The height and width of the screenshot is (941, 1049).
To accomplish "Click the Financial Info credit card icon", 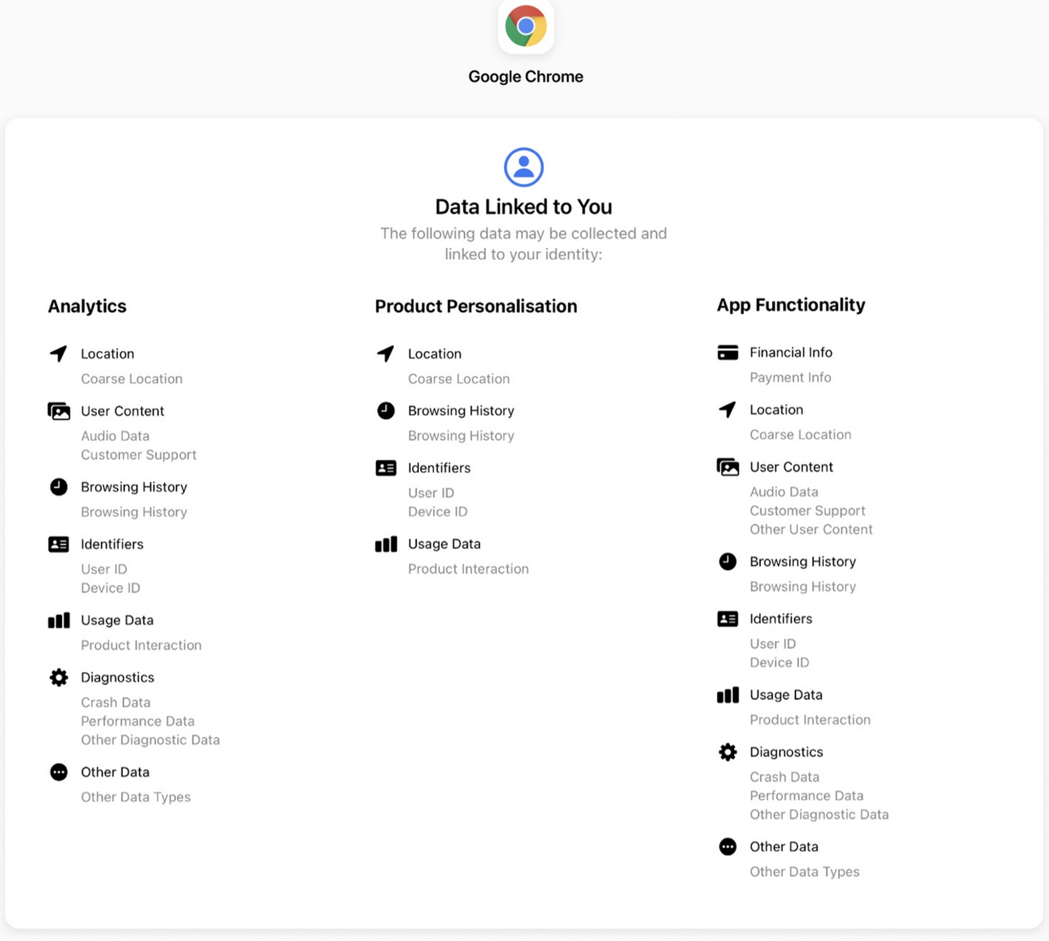I will pyautogui.click(x=728, y=352).
